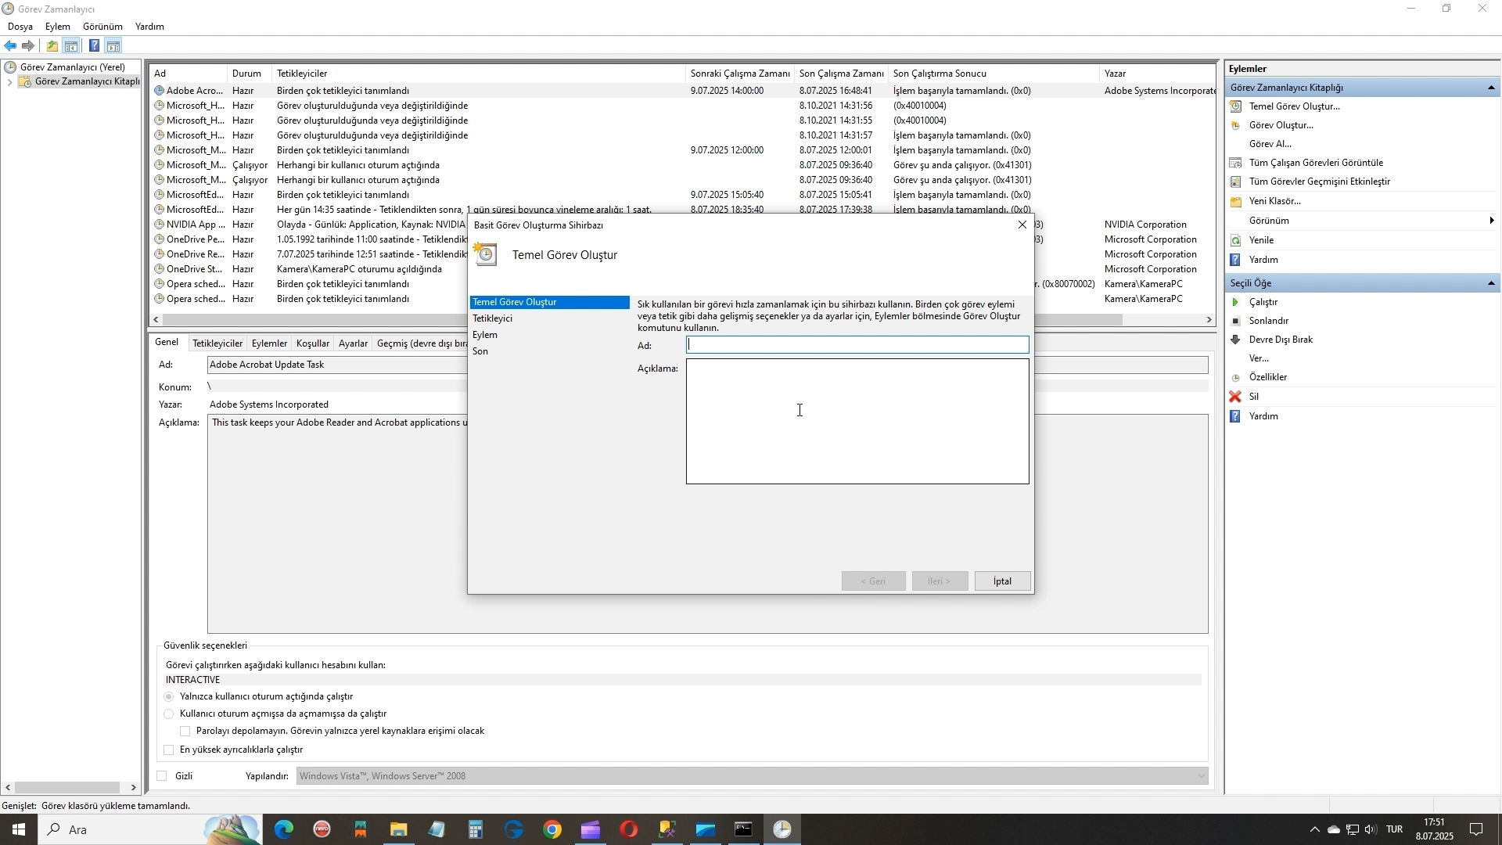The height and width of the screenshot is (845, 1502).
Task: Select Eylem step in wizard
Action: [x=485, y=335]
